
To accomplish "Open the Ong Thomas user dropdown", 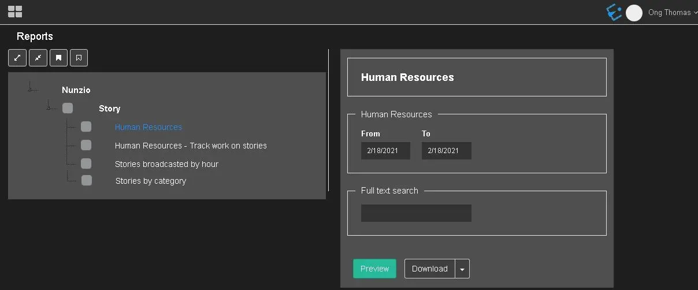I will (673, 13).
